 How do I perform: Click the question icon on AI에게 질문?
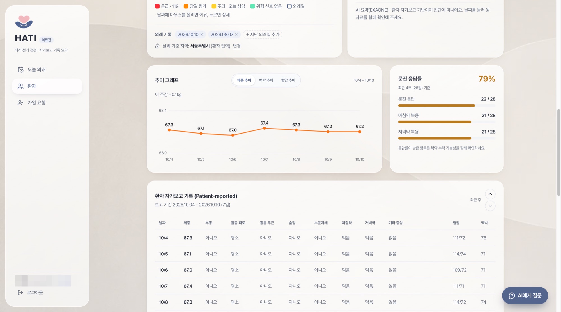click(x=512, y=296)
